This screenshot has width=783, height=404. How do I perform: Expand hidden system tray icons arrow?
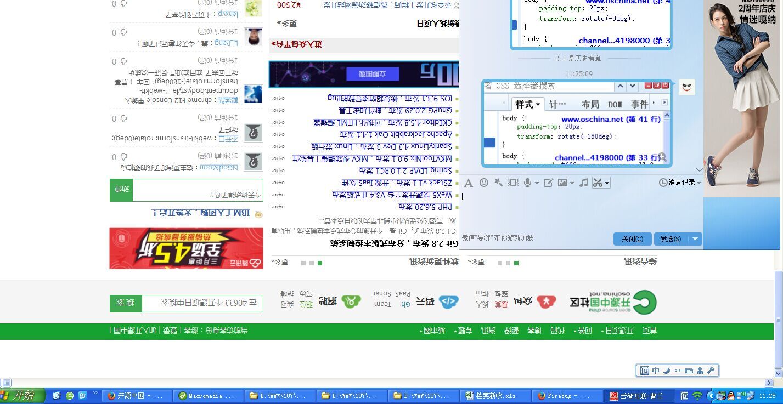711,396
